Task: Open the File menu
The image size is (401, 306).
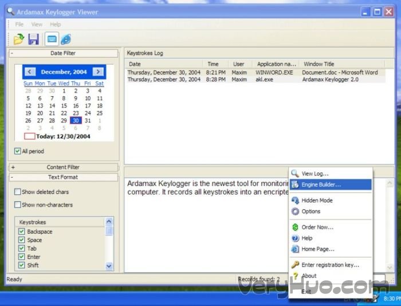Action: [x=19, y=25]
